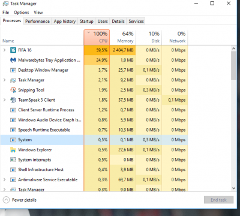Expand the Antimalware Service Executable group
This screenshot has width=240, height=216.
pos(4,180)
